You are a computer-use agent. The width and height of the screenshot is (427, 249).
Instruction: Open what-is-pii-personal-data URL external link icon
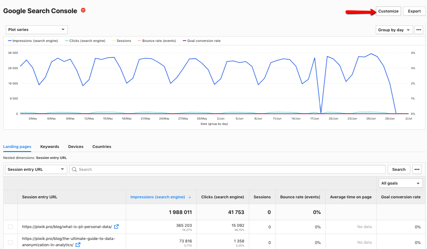[x=116, y=227]
